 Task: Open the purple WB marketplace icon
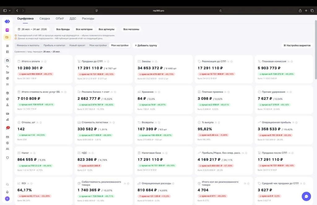point(7,30)
